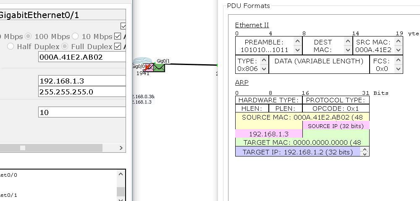Select the Half Duplex radio button

coord(10,46)
